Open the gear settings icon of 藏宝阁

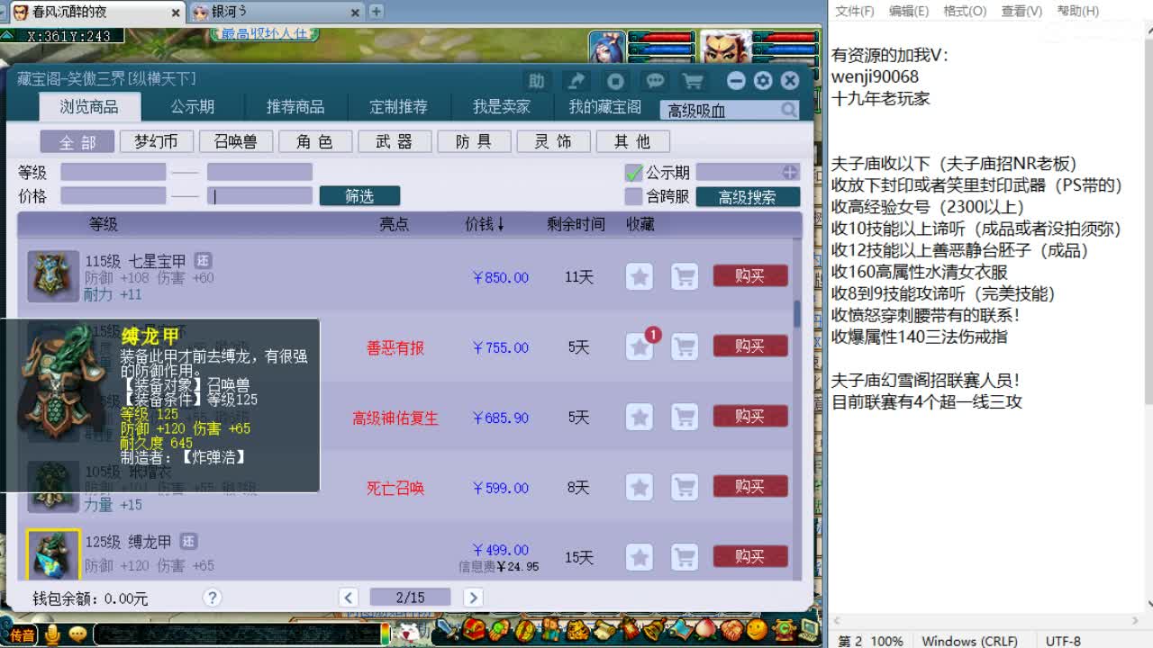click(x=763, y=81)
